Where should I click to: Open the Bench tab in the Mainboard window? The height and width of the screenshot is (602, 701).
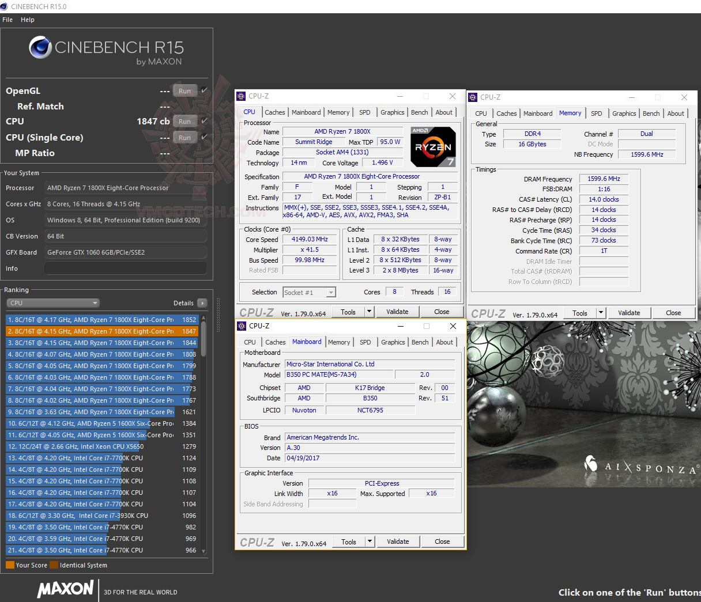[420, 342]
